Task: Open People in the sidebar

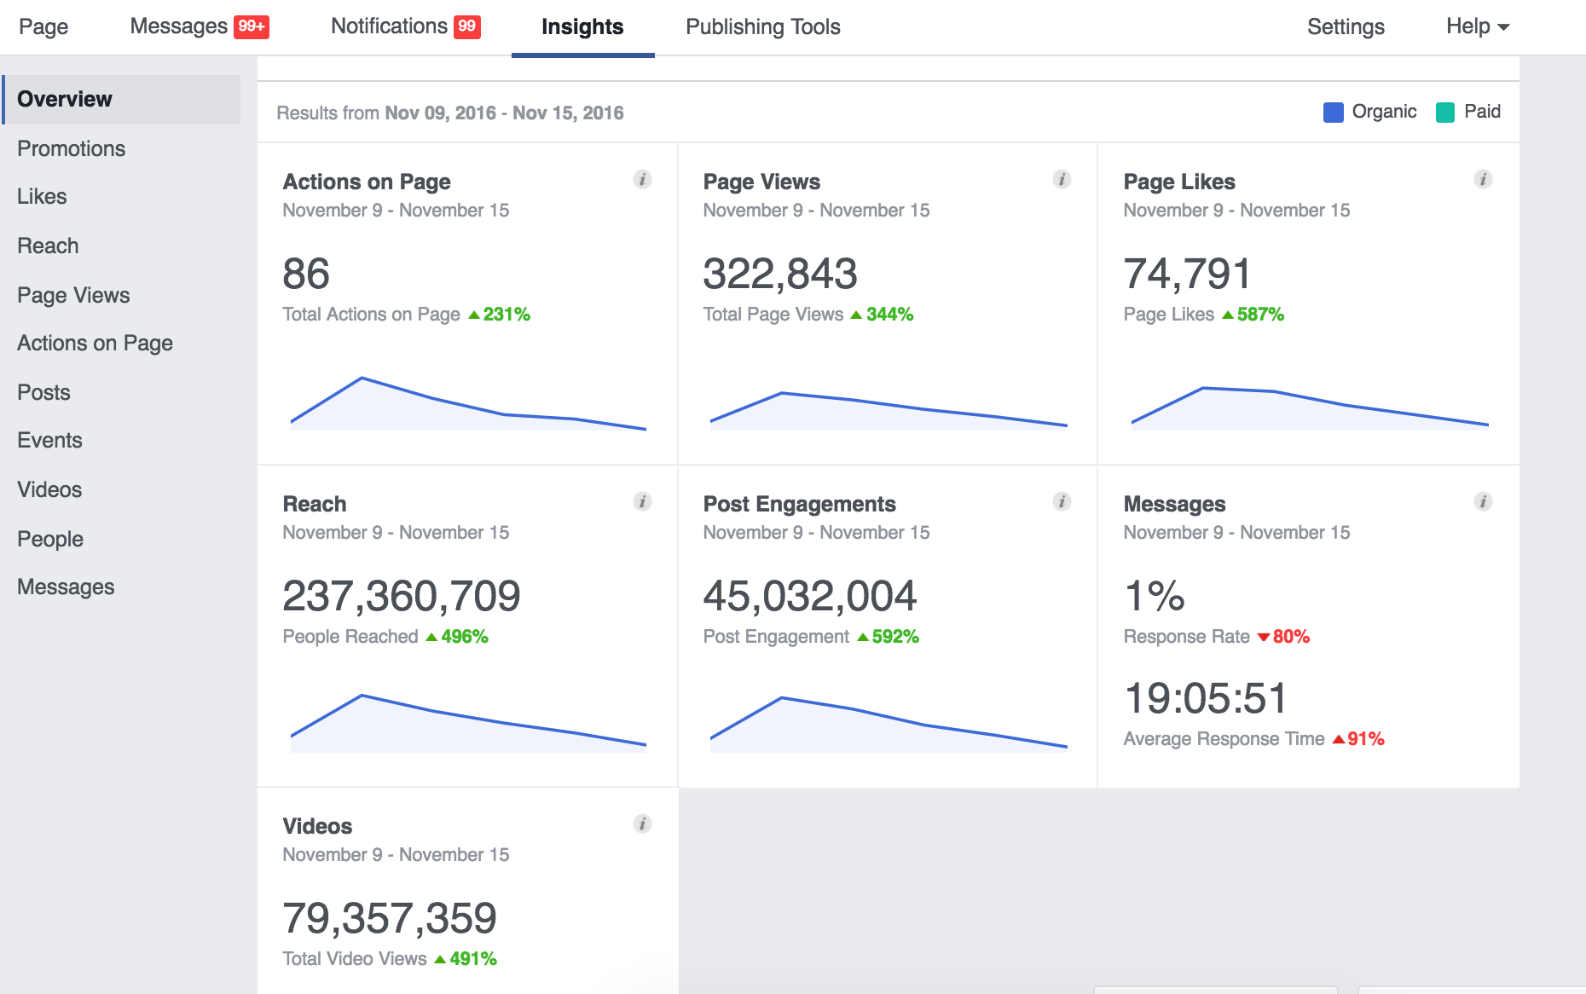Action: [x=50, y=539]
